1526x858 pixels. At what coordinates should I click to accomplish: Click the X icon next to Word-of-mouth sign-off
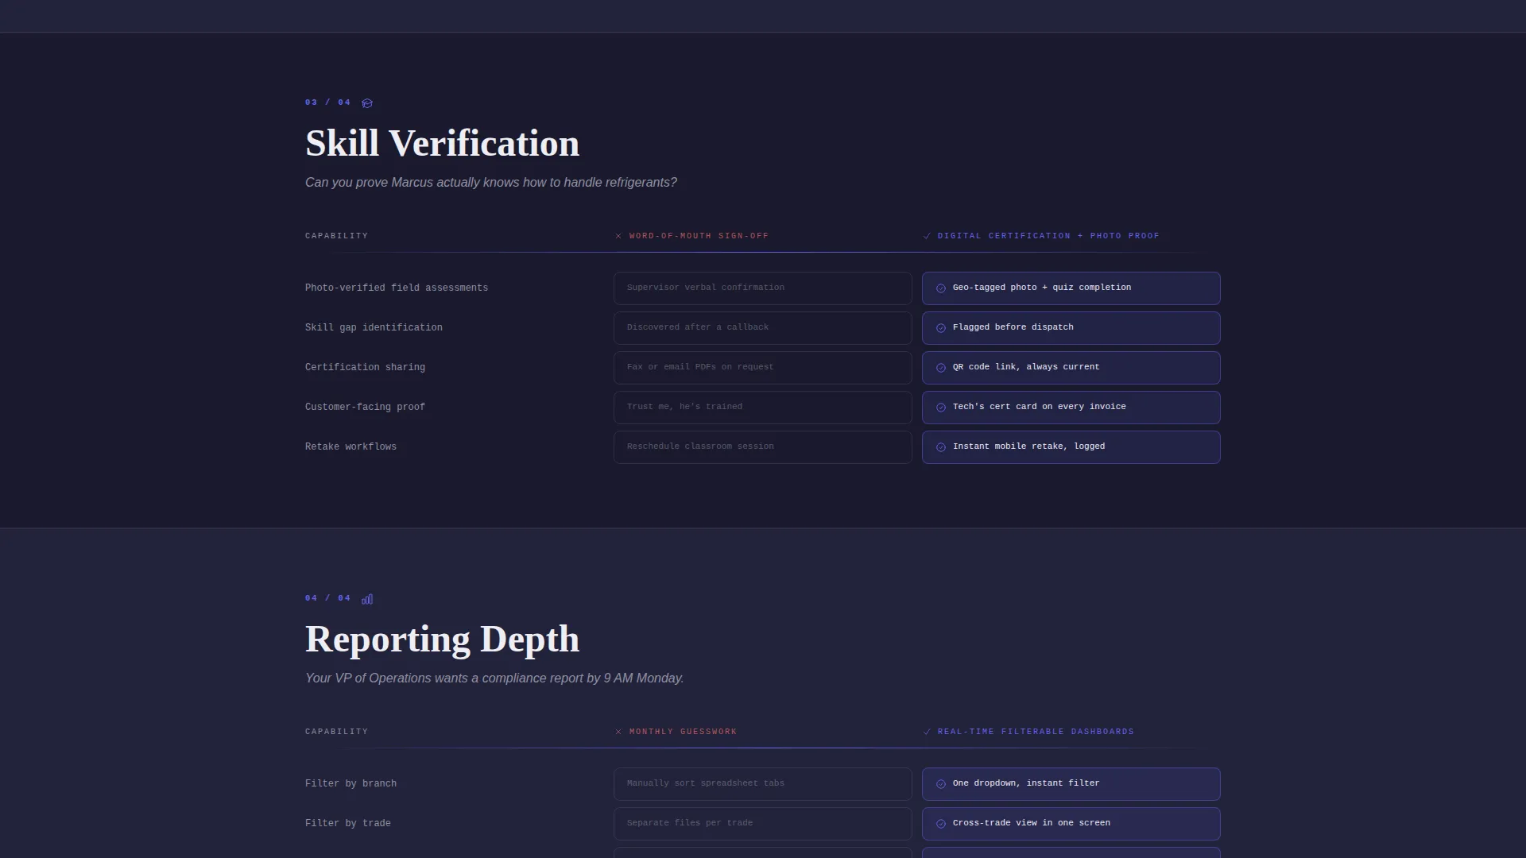pyautogui.click(x=618, y=236)
